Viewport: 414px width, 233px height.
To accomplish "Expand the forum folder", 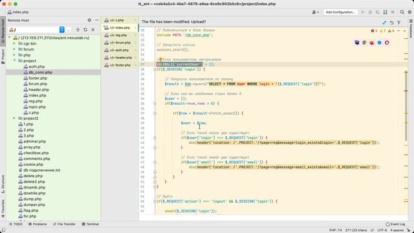I will coord(14,49).
